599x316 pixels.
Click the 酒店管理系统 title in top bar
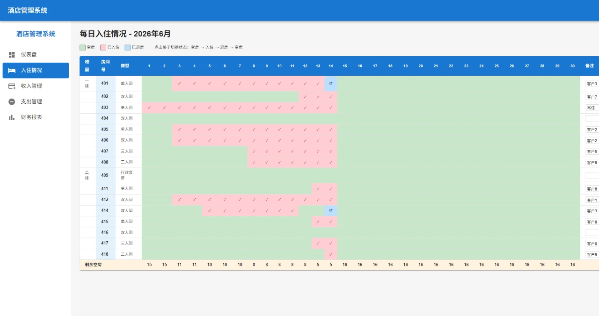click(x=28, y=10)
